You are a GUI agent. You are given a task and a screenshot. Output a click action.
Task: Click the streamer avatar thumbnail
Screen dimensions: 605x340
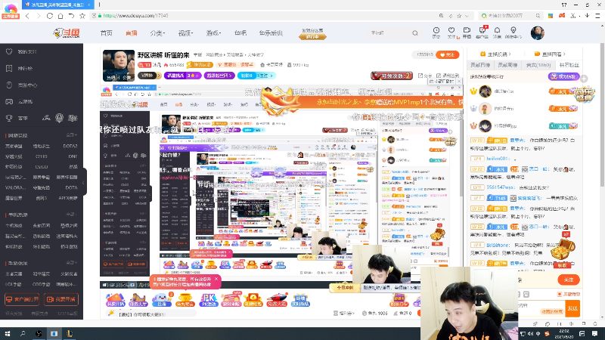tap(119, 65)
